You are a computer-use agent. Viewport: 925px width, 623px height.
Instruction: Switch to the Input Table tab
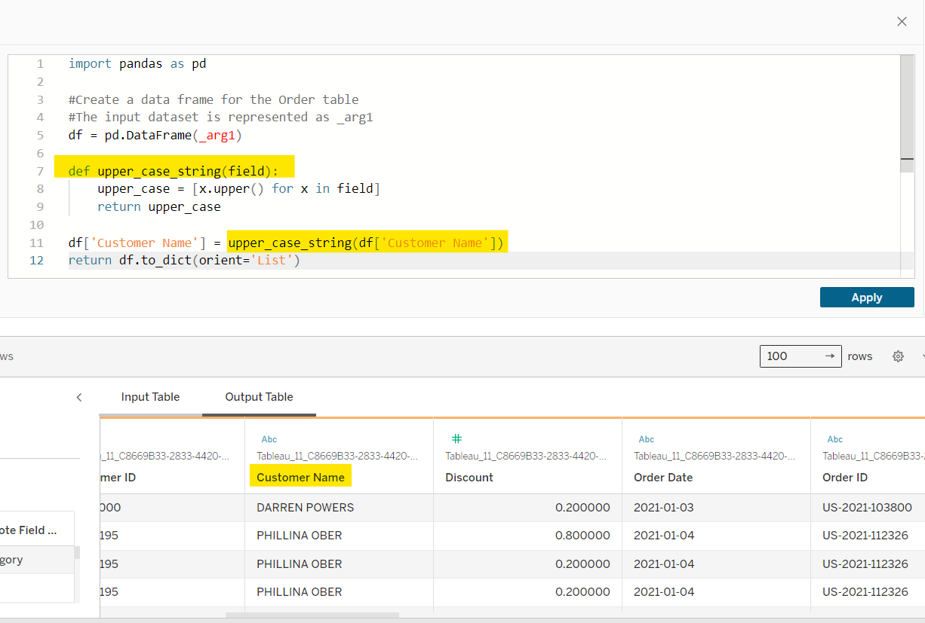pyautogui.click(x=150, y=397)
